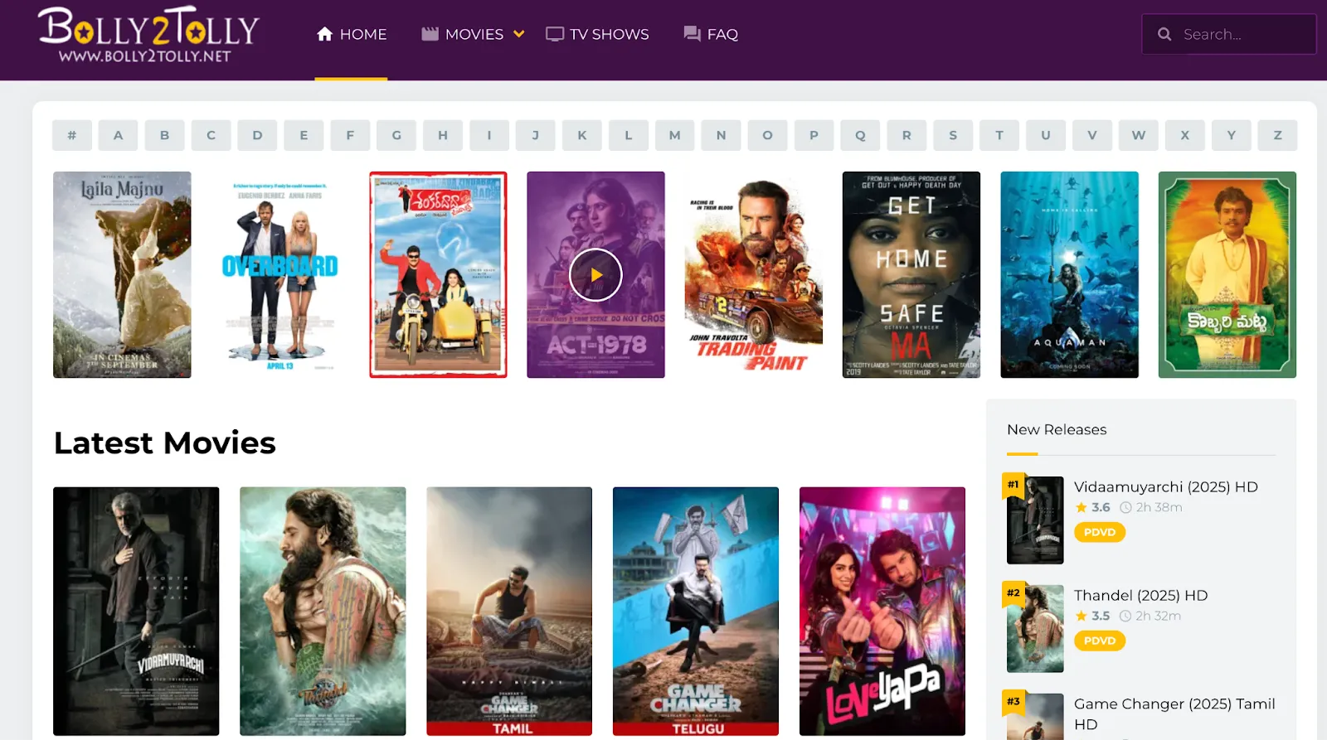The image size is (1327, 740).
Task: Click the TV Shows monitor icon
Action: click(x=555, y=34)
